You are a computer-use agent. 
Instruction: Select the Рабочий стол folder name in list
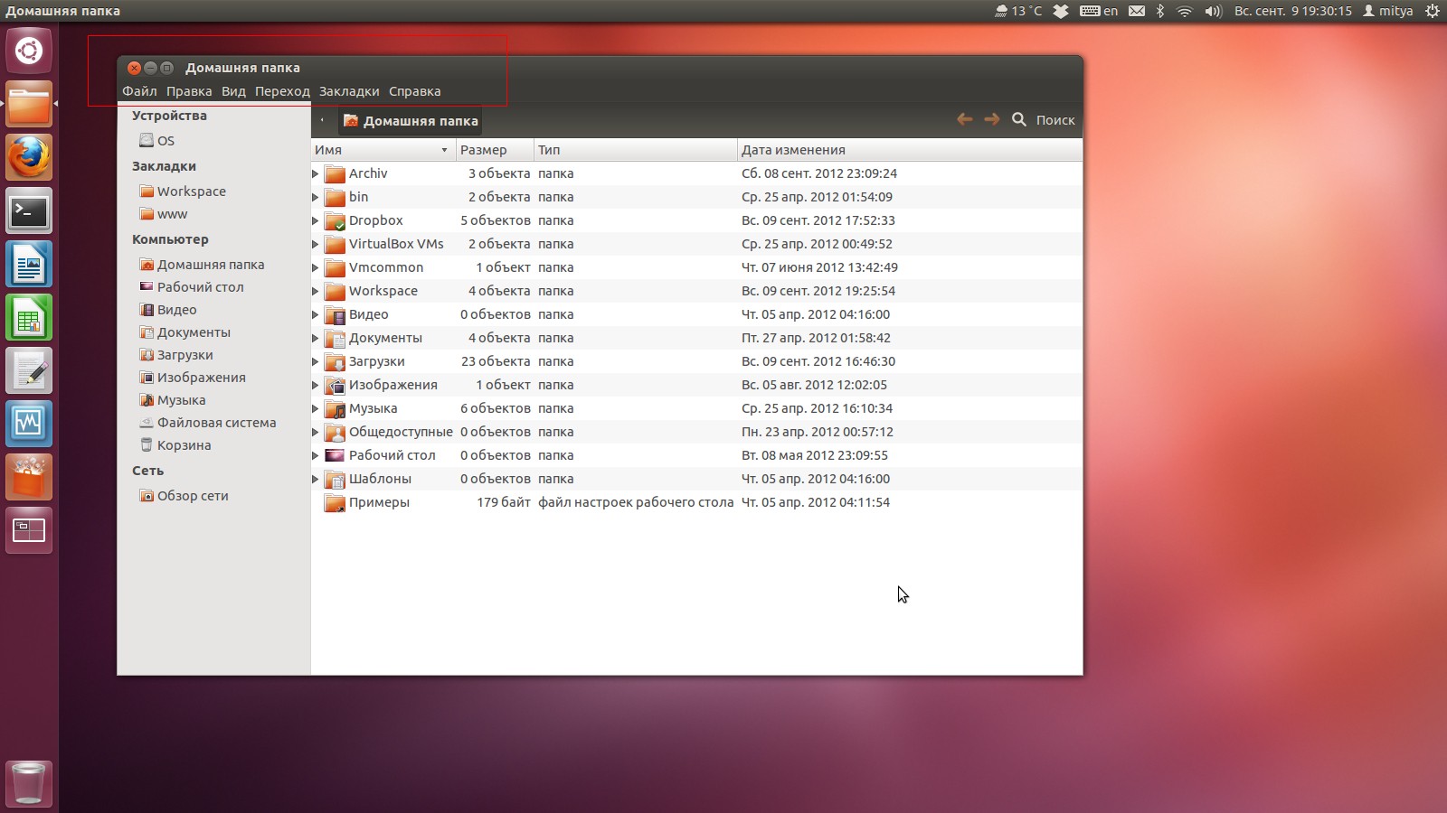click(392, 455)
